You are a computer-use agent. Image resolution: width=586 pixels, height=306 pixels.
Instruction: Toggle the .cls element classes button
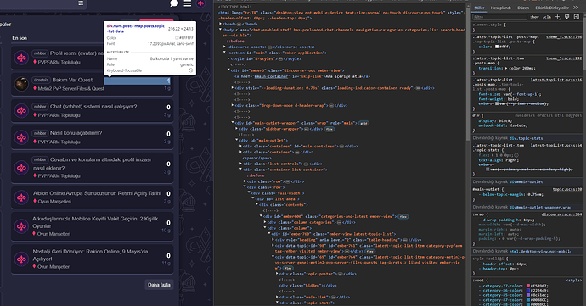pyautogui.click(x=547, y=17)
